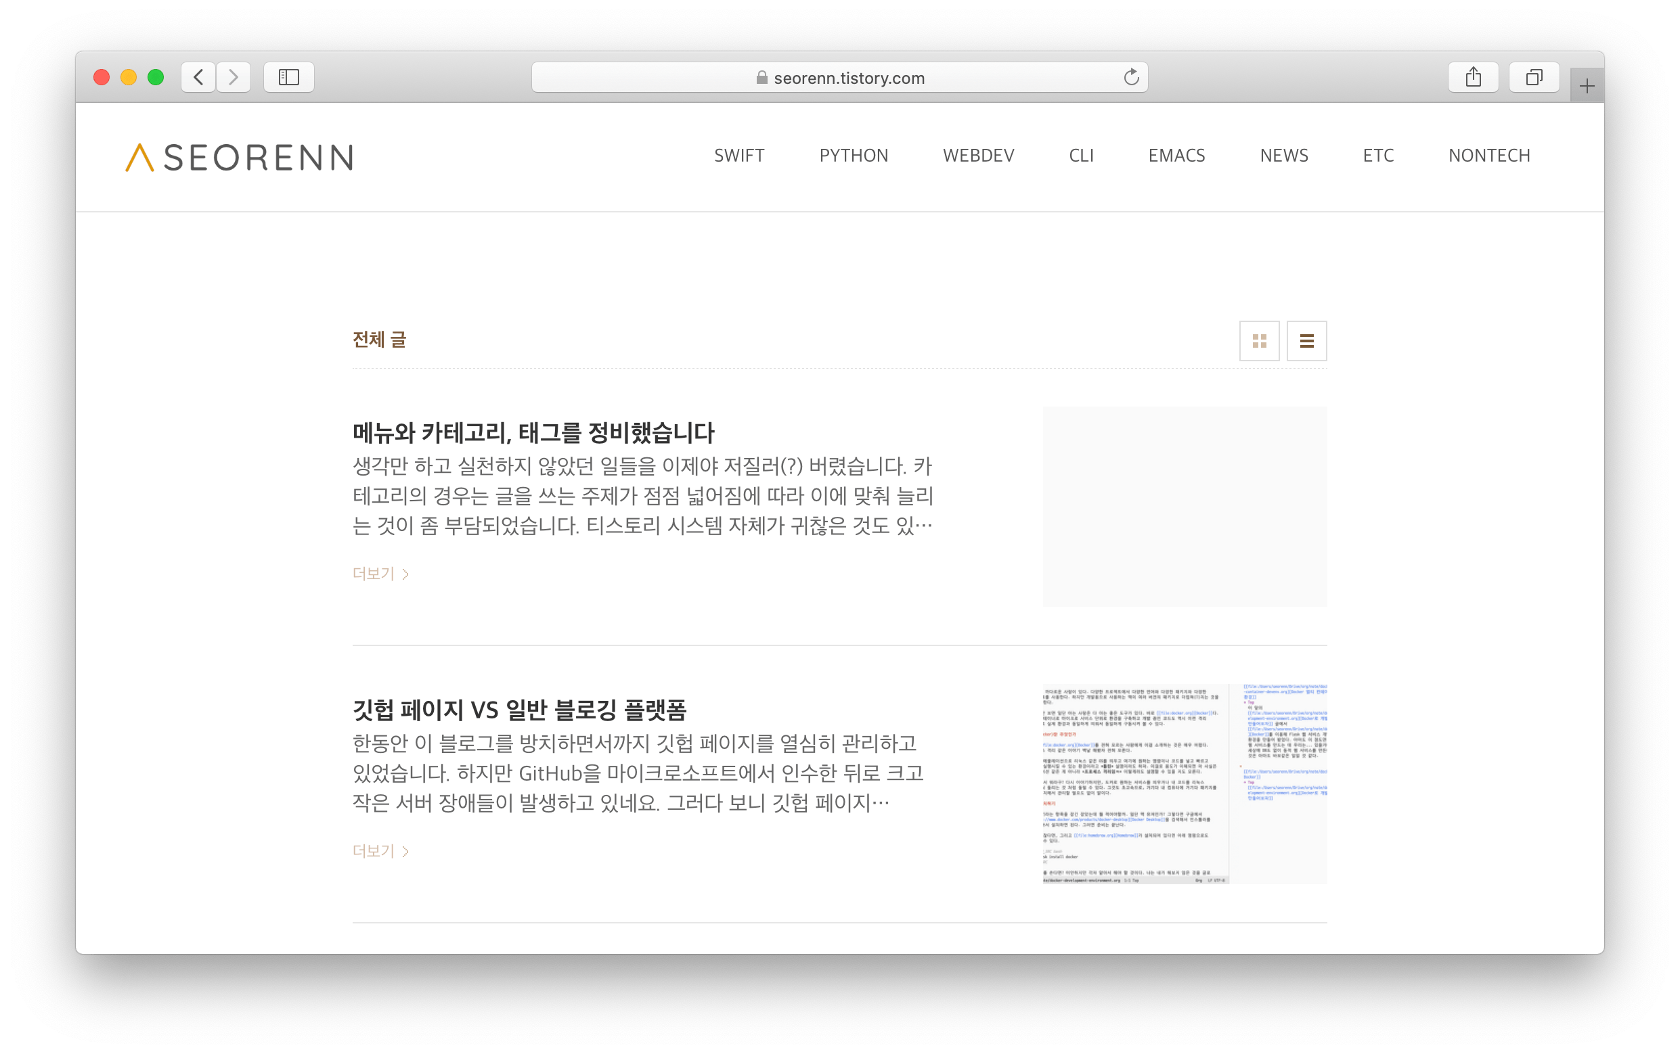Open post titled 메뉴와 카테고리, 태그를 정비했습니다
The image size is (1680, 1054).
click(533, 433)
